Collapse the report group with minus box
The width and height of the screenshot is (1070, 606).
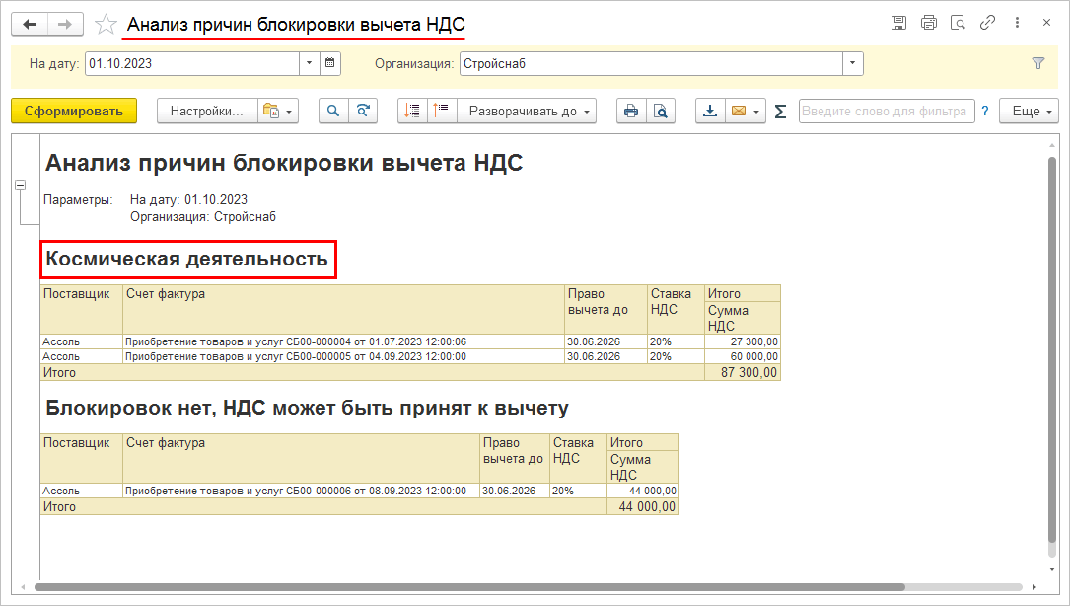pos(20,186)
